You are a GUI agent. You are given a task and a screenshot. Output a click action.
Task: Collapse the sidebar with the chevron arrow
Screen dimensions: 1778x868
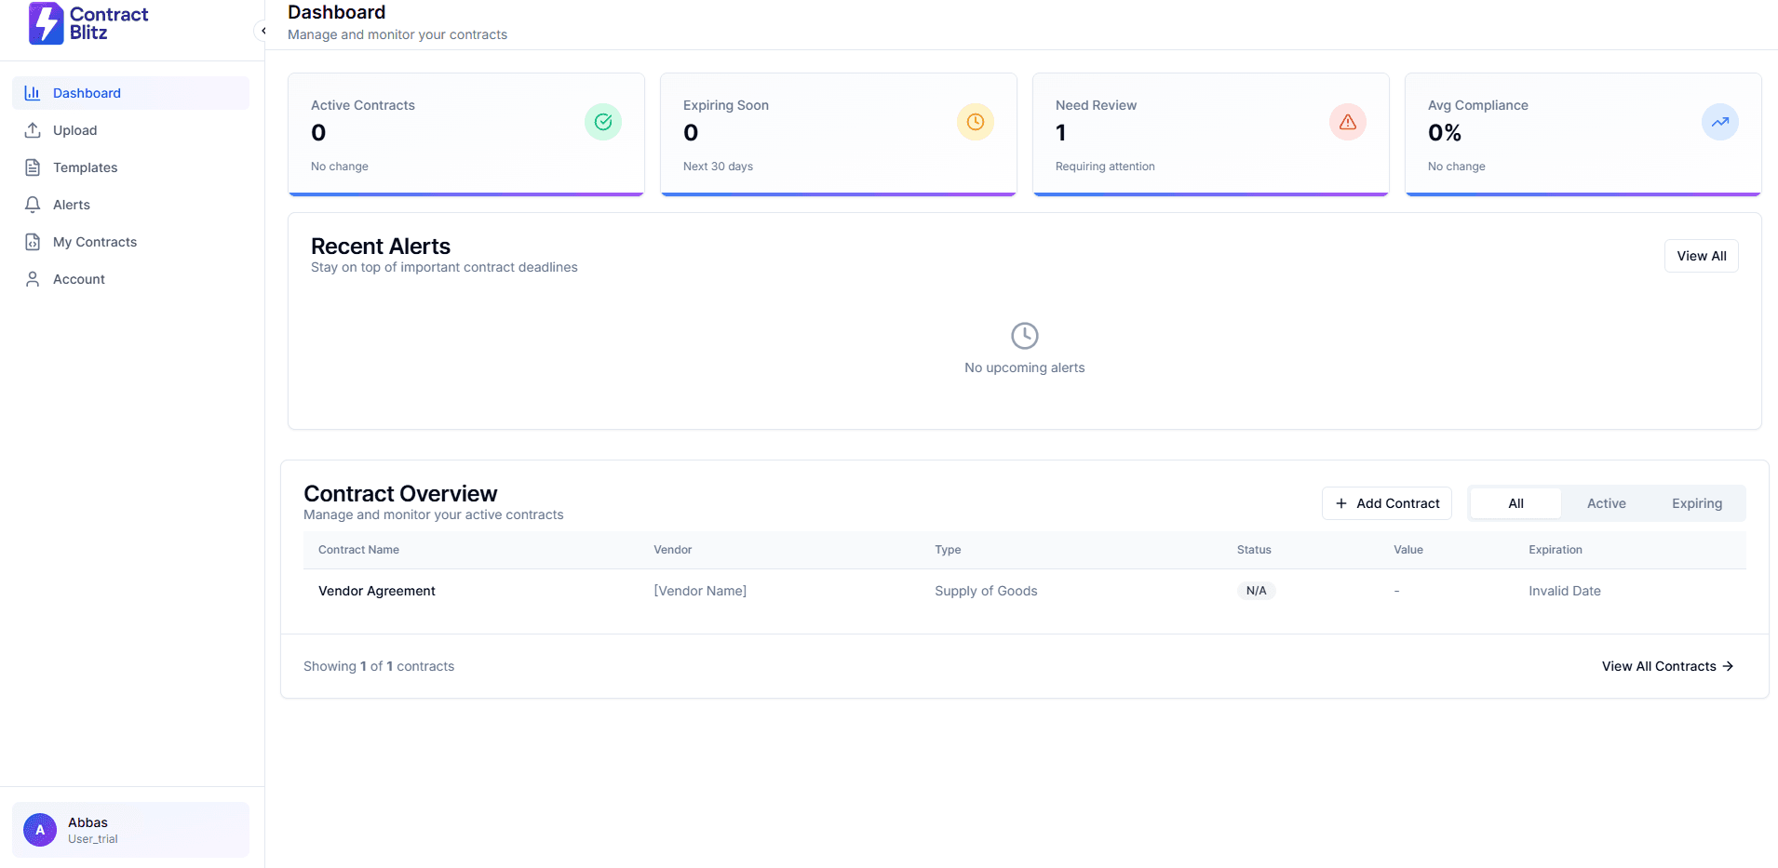click(x=263, y=30)
